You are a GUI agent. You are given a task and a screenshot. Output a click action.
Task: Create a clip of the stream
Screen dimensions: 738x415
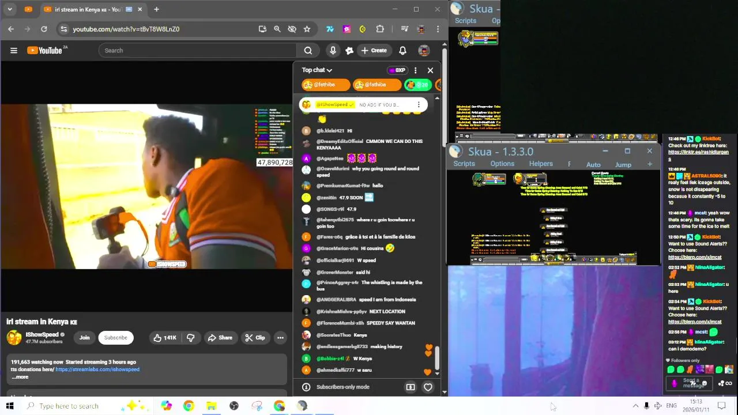click(255, 338)
